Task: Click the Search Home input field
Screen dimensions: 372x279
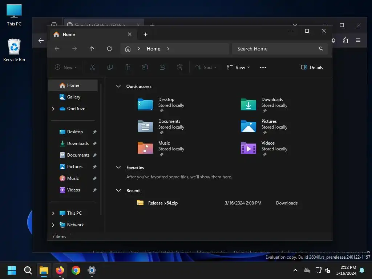Action: (x=280, y=49)
